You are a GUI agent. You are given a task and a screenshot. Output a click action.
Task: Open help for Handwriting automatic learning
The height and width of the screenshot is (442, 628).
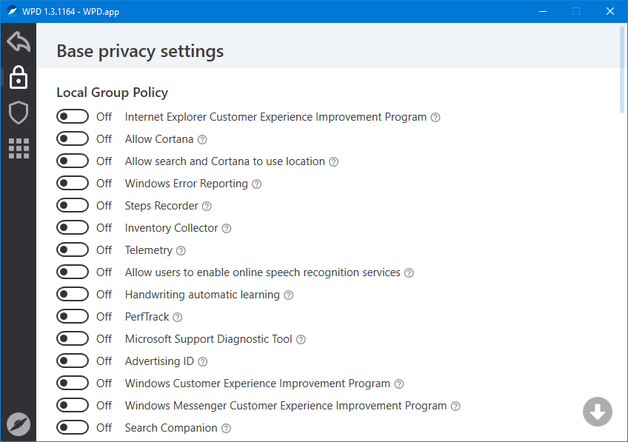coord(289,295)
